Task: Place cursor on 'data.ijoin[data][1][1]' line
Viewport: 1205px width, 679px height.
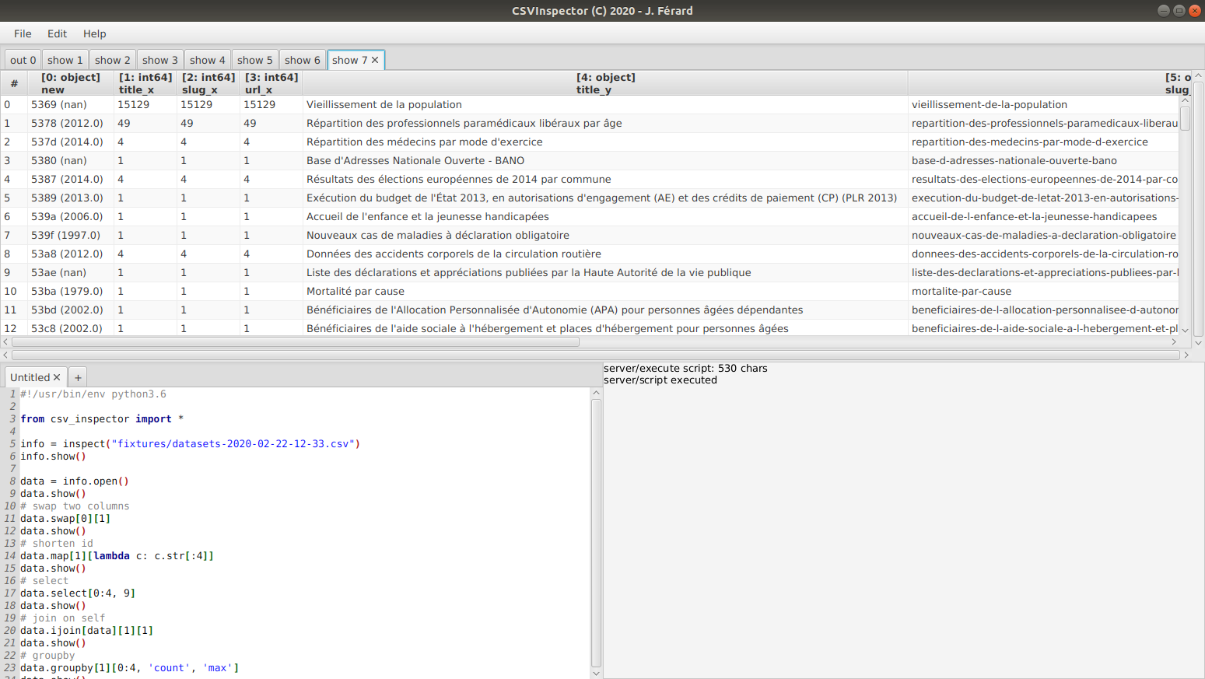Action: [x=86, y=631]
